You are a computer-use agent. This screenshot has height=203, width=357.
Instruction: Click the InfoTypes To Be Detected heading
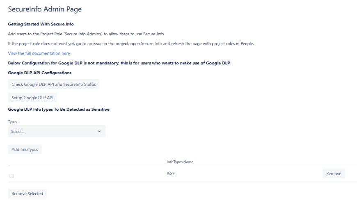(x=59, y=109)
